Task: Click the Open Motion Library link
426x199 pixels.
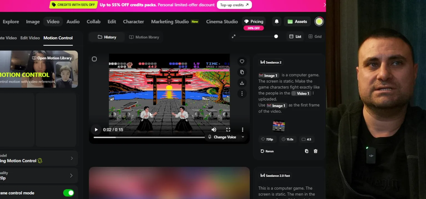Action: (x=52, y=58)
